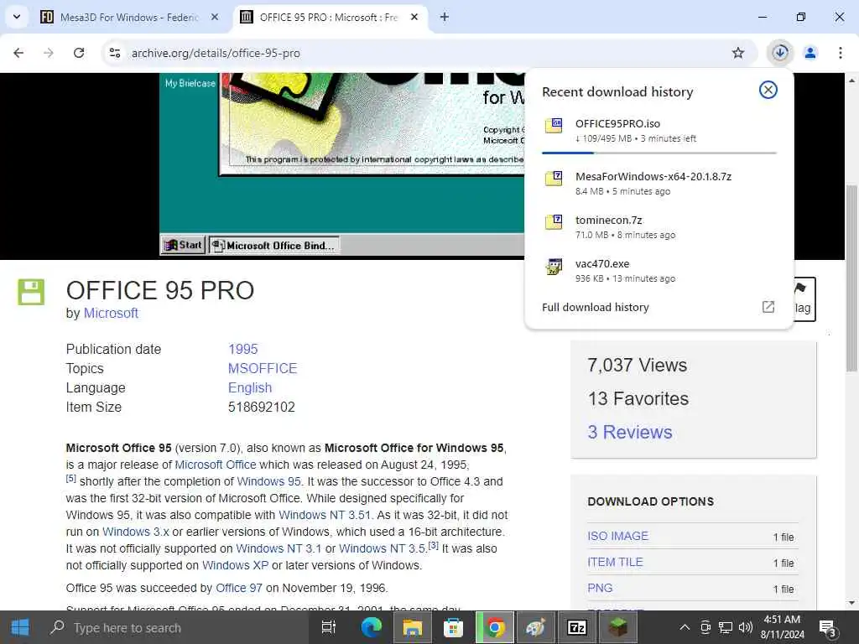Open the English language link
This screenshot has width=859, height=644.
(250, 387)
